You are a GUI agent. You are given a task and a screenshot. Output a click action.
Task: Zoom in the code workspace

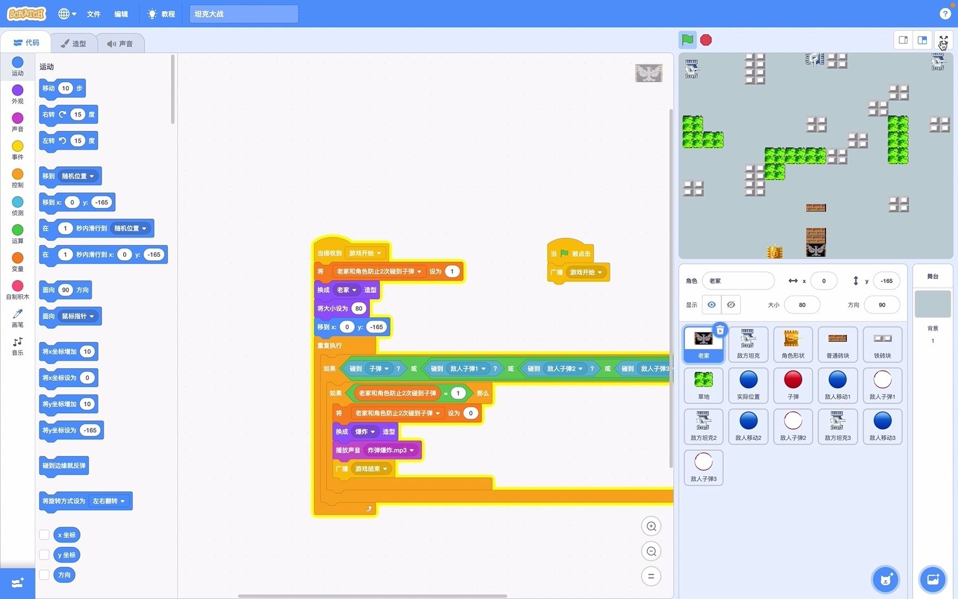coord(651,526)
